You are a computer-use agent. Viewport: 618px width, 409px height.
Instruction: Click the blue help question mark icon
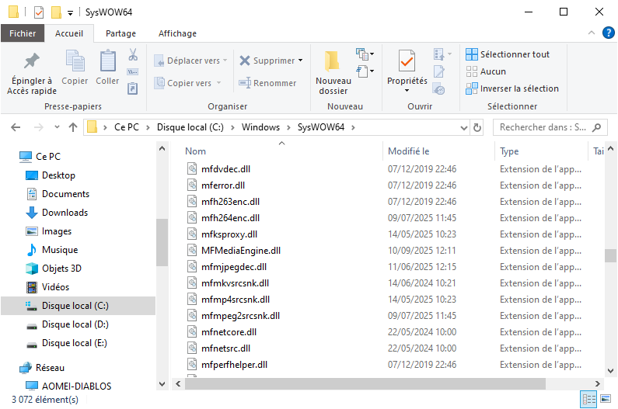[x=608, y=33]
